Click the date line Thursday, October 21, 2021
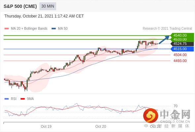The image size is (195, 132). [44, 16]
